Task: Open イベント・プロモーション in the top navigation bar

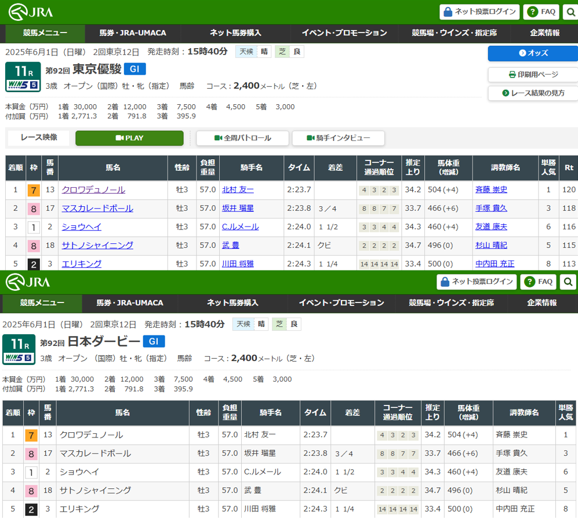Action: [344, 33]
